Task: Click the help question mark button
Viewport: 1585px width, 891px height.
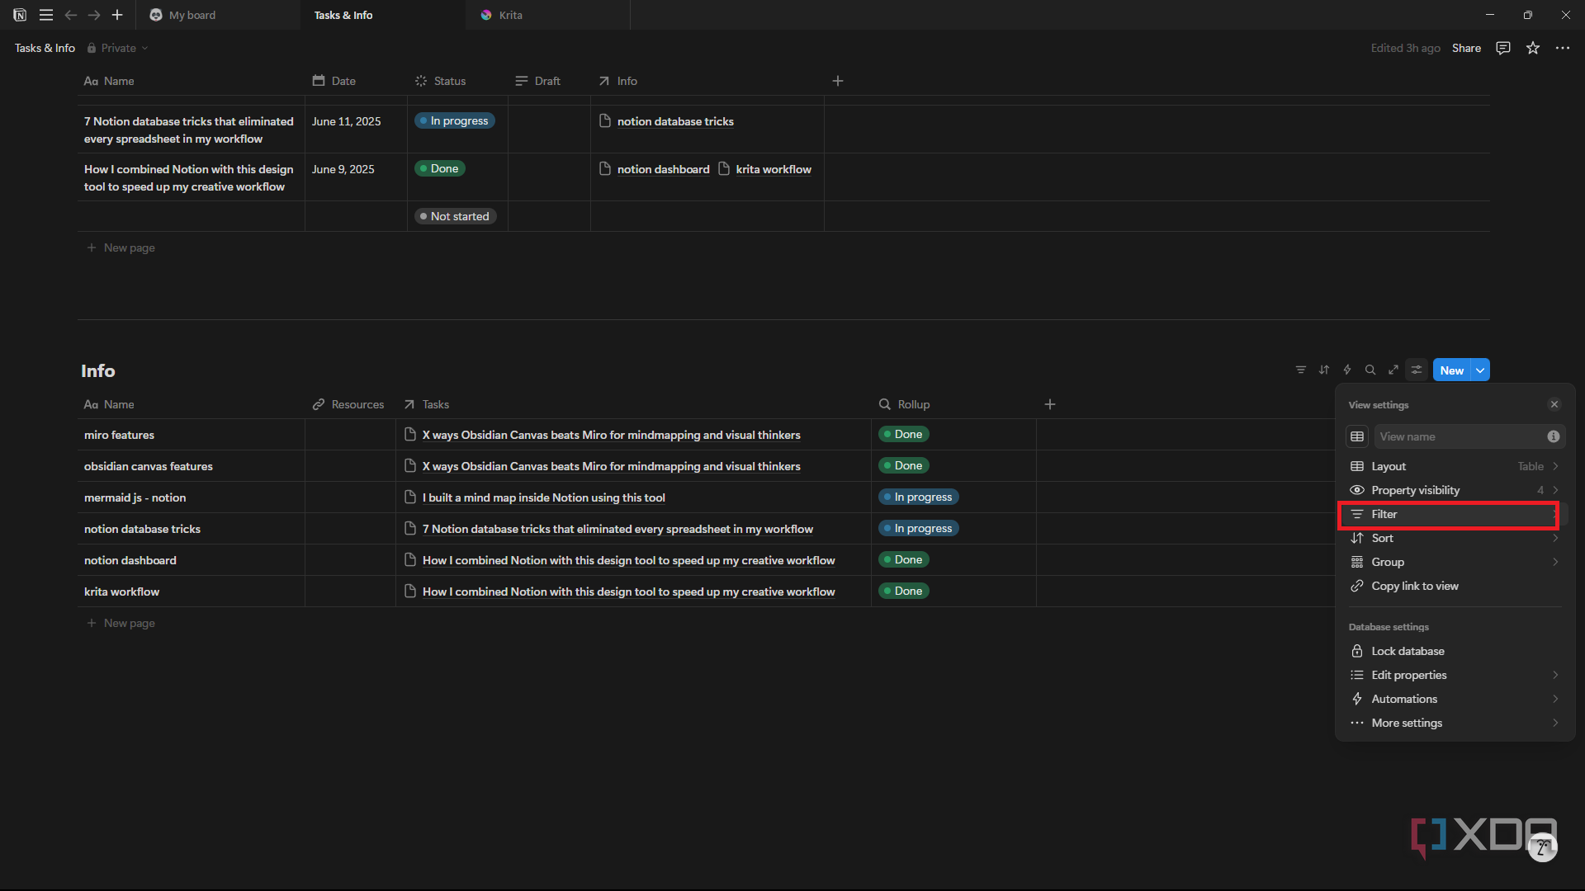Action: click(x=1542, y=847)
